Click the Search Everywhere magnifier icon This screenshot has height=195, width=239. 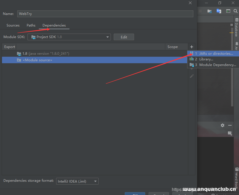point(235,11)
